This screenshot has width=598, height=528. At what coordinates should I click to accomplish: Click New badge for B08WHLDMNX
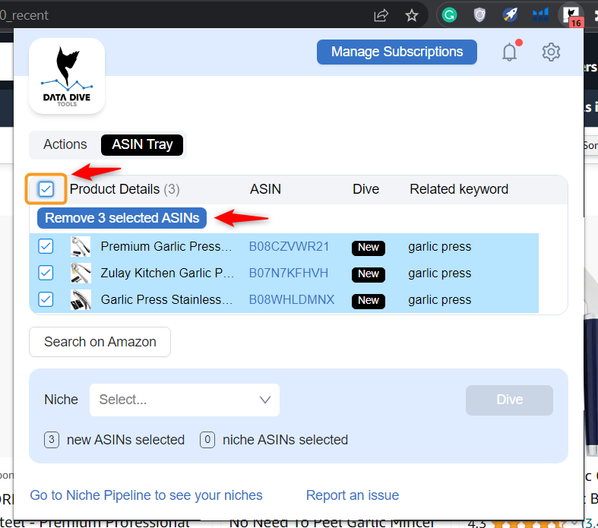coord(369,301)
